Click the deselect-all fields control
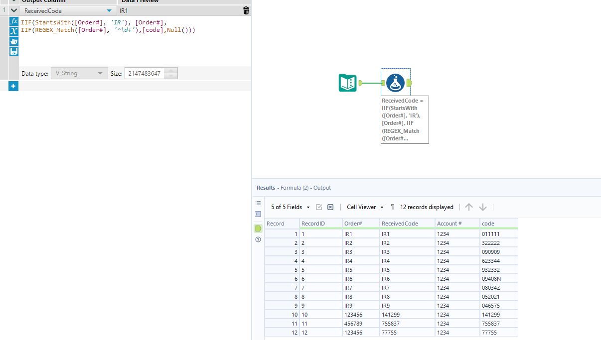The image size is (601, 340). tap(330, 207)
